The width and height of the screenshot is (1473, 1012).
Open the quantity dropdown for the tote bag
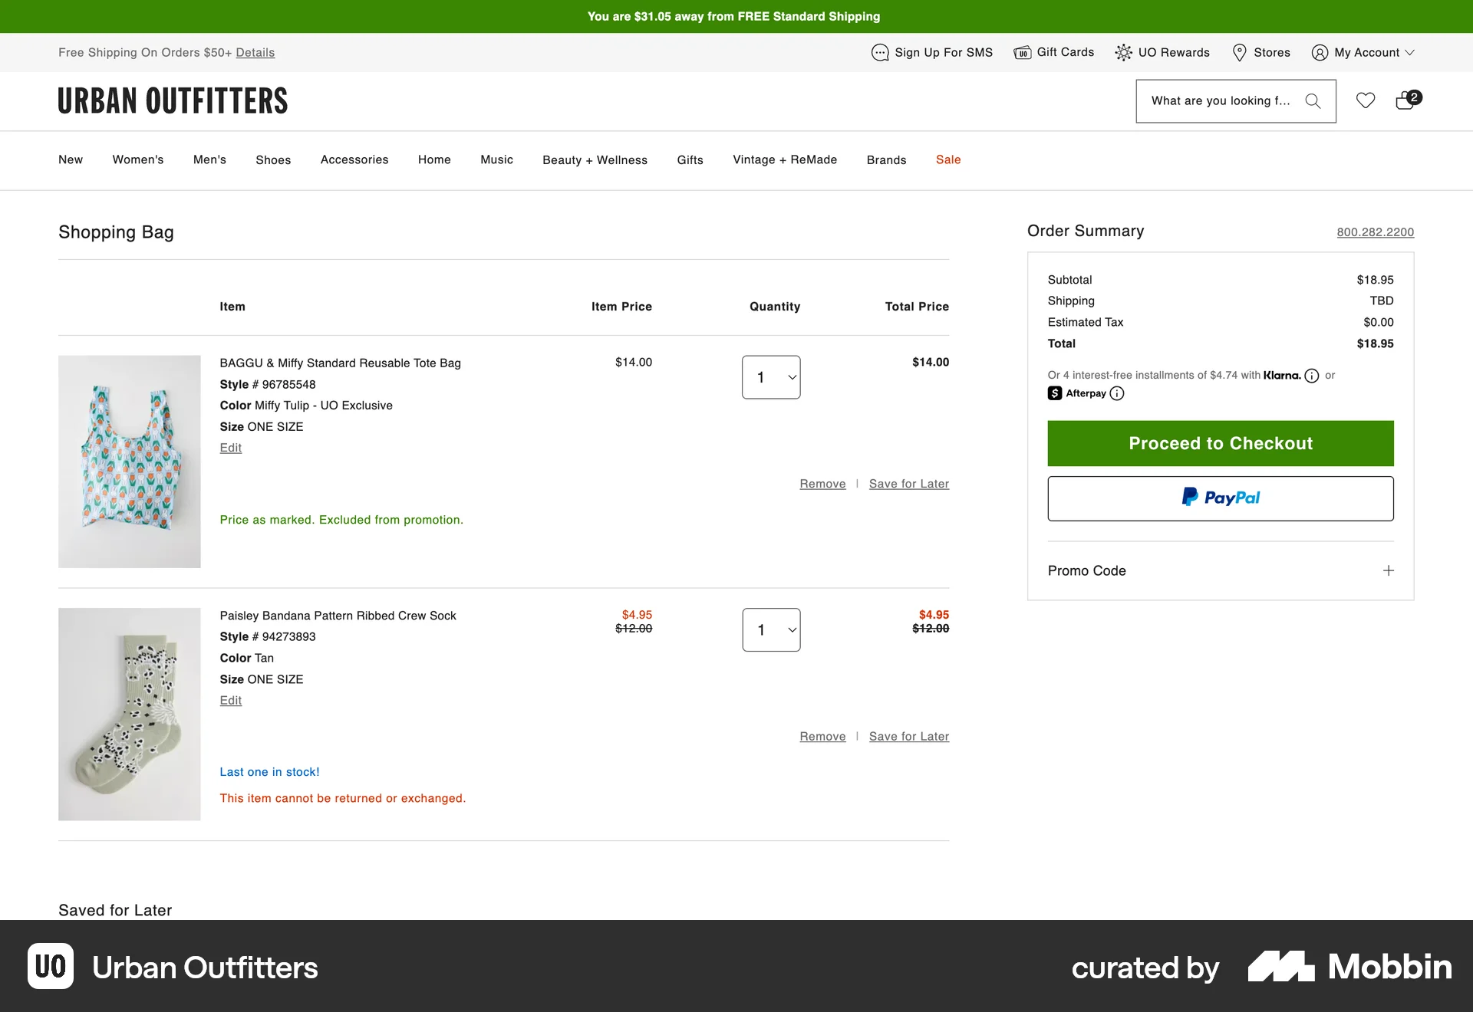(x=771, y=377)
